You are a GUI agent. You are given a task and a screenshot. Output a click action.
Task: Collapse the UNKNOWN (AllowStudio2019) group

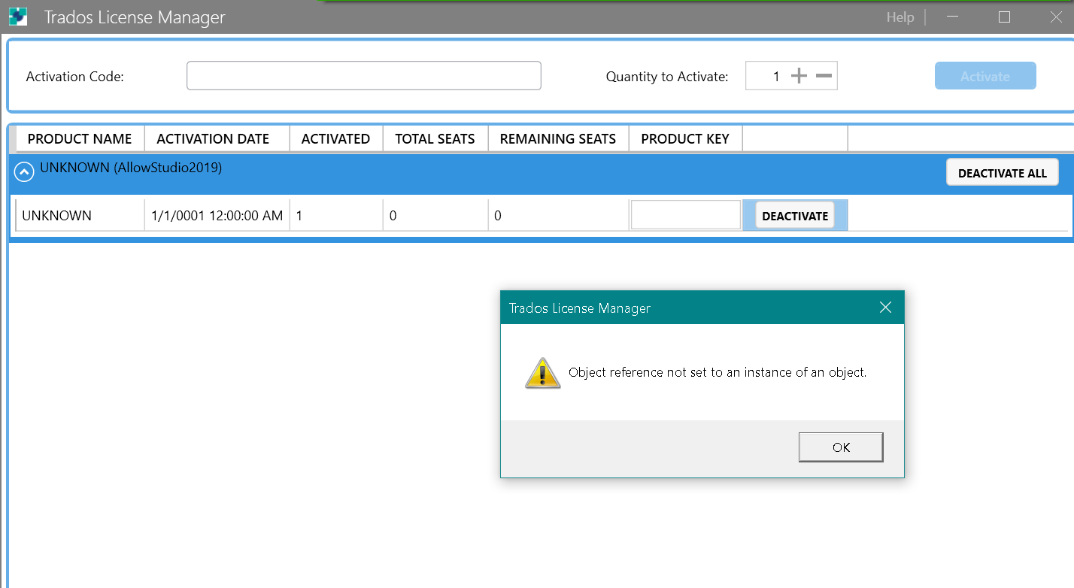(x=24, y=172)
